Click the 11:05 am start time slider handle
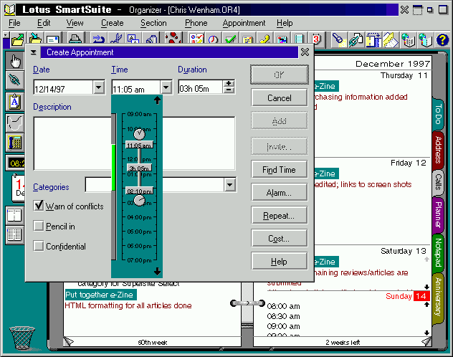 [x=139, y=146]
